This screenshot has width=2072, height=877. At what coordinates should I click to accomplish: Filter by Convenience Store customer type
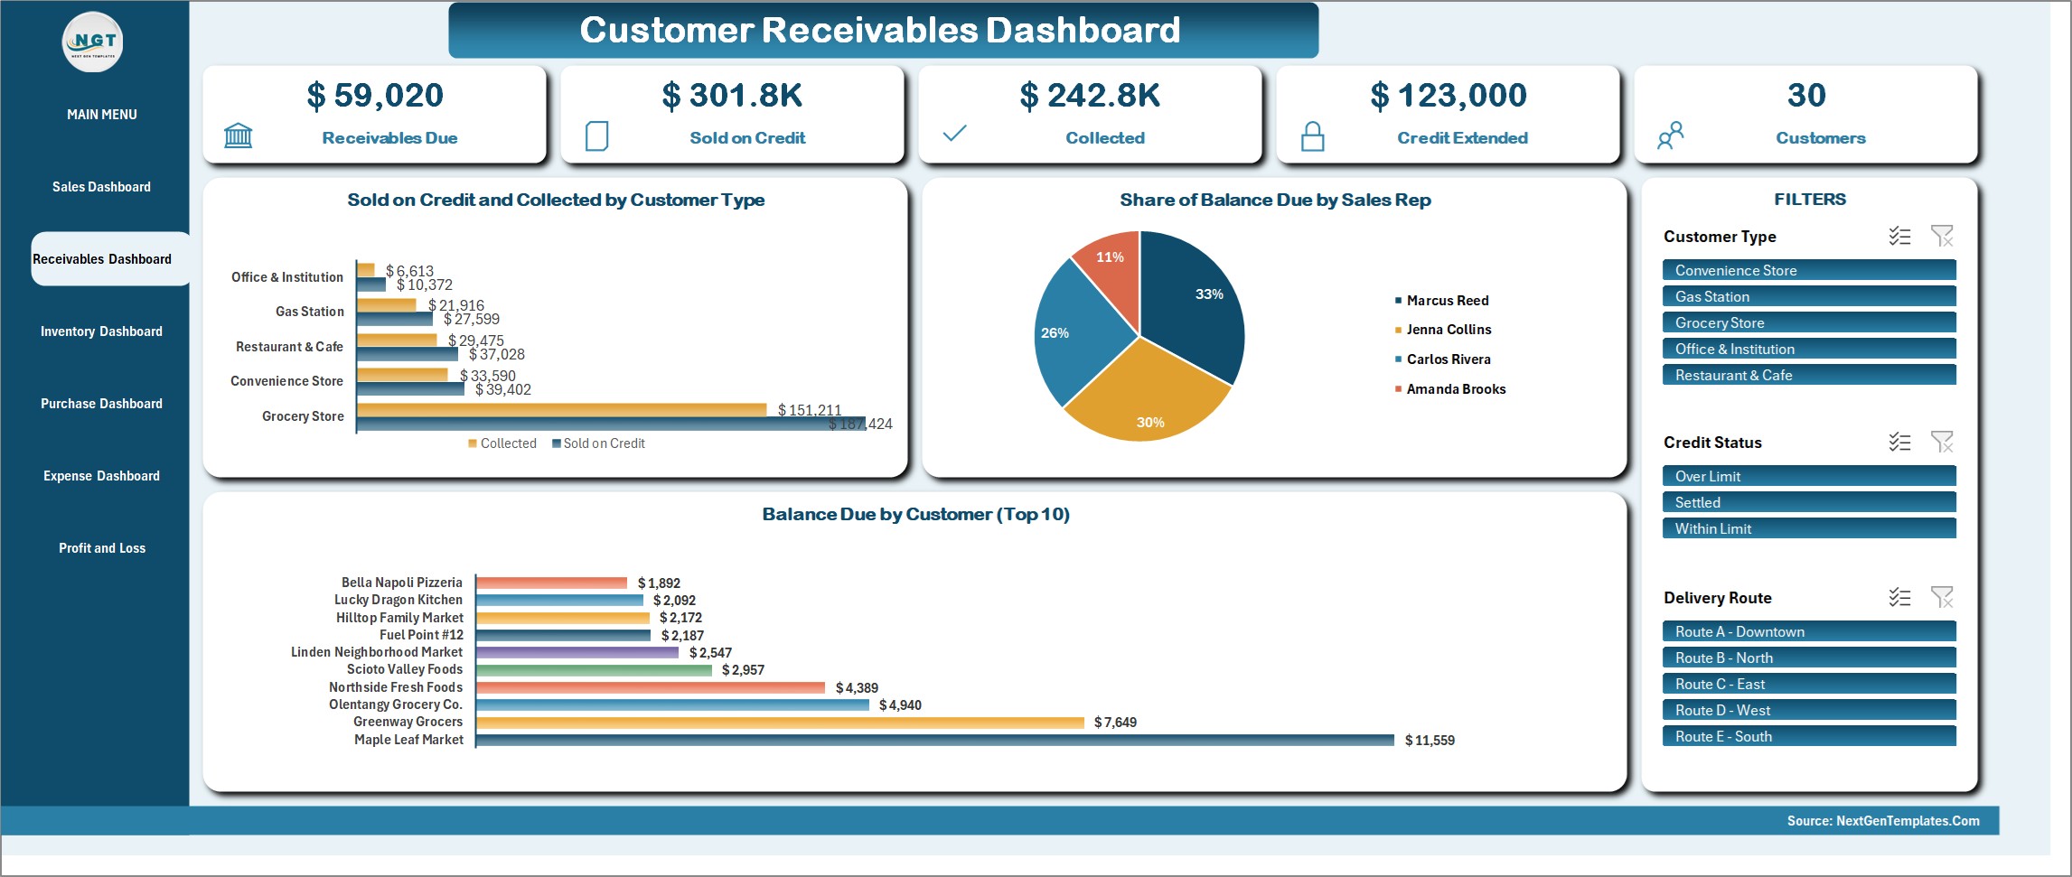1809,270
